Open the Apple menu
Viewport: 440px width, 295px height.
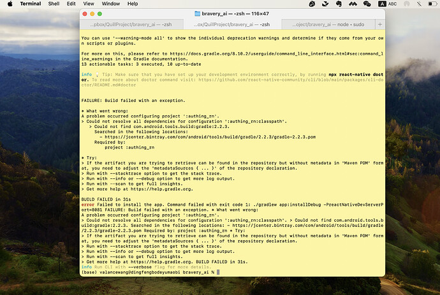(x=10, y=4)
